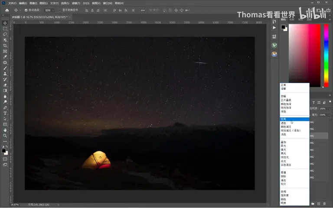Viewport: 333px width, 208px height.
Task: Open the green TK panel icon
Action: pos(274,45)
